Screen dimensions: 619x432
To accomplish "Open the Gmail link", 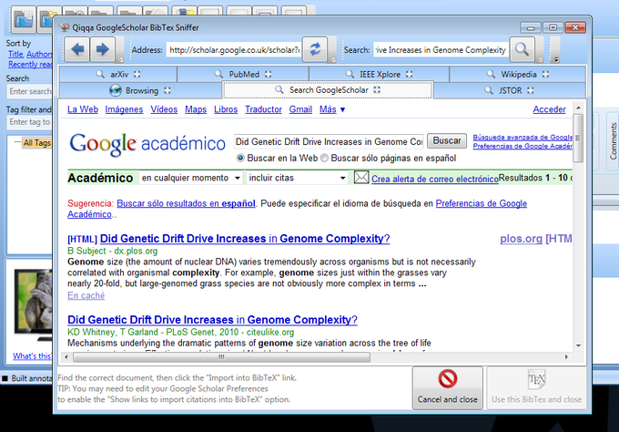I will (300, 109).
